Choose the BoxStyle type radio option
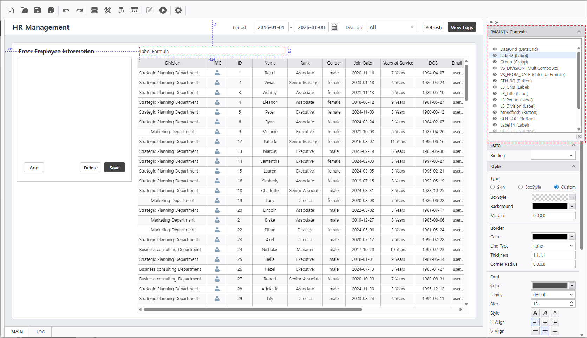 point(521,187)
